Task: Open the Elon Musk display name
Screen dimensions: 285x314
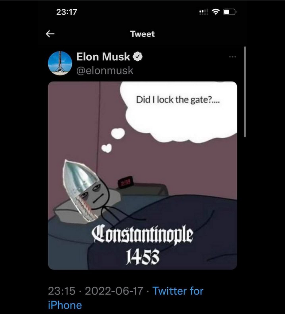Action: click(103, 57)
